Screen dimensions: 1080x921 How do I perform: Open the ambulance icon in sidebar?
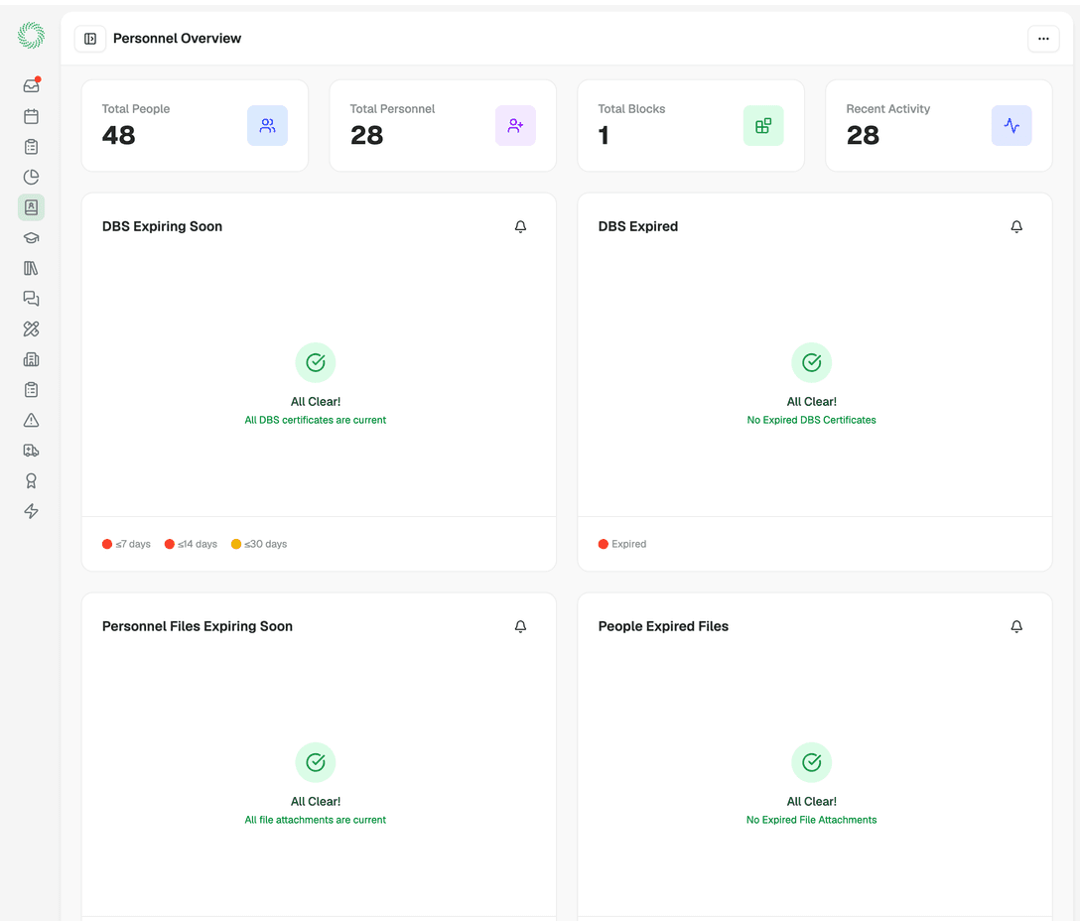(x=31, y=451)
